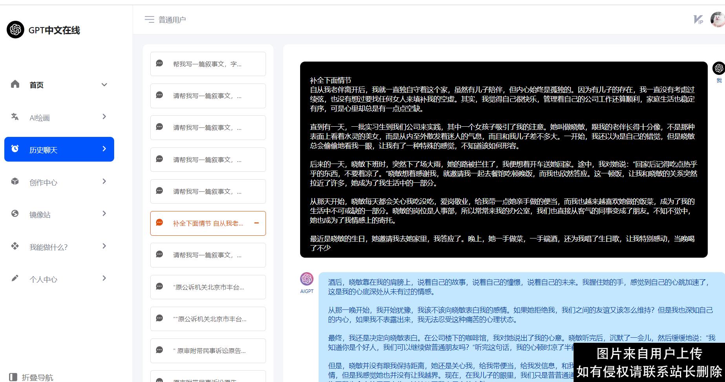The width and height of the screenshot is (725, 382).
Task: Open the 创作中心 menu entry
Action: 43,182
